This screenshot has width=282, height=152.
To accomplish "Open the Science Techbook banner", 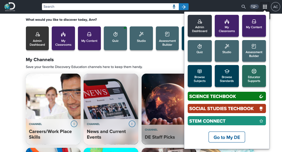I will (x=227, y=96).
